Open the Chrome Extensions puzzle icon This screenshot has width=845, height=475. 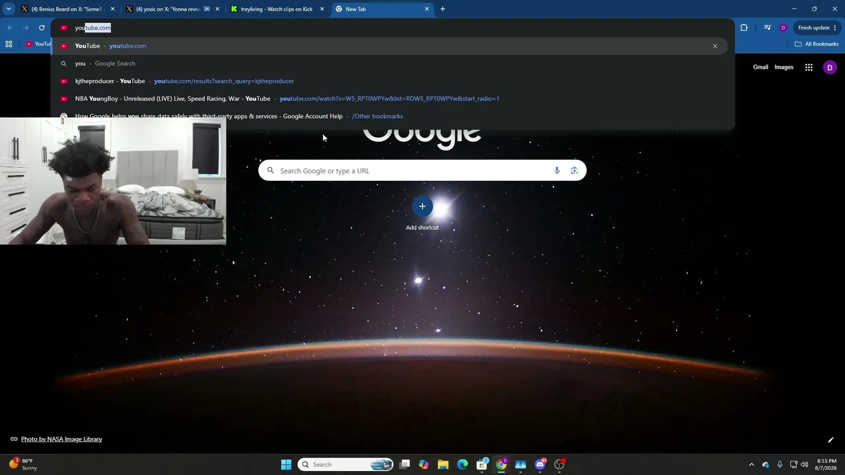[x=744, y=28]
